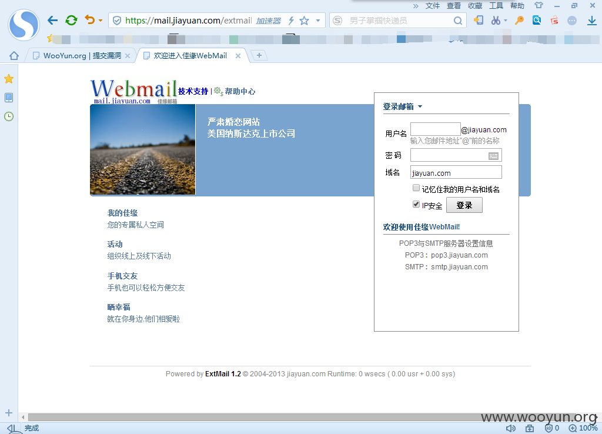Click the home icon in the tab bar

pyautogui.click(x=14, y=56)
